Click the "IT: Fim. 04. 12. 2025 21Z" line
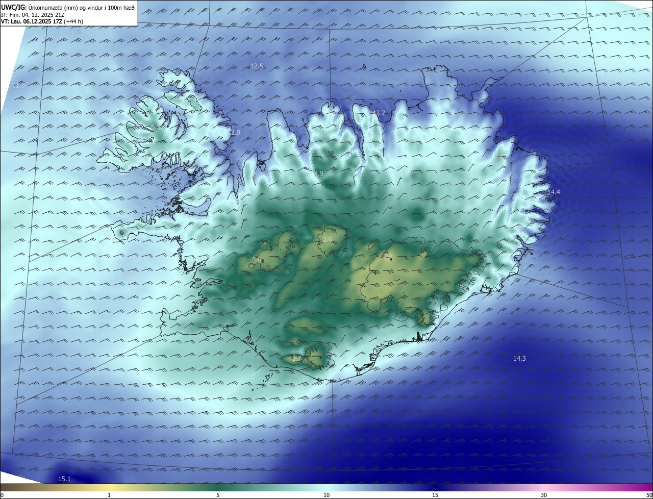653x499 pixels. click(33, 14)
